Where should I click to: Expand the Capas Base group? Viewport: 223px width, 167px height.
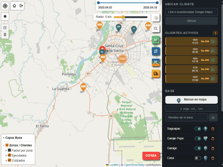tap(3, 138)
